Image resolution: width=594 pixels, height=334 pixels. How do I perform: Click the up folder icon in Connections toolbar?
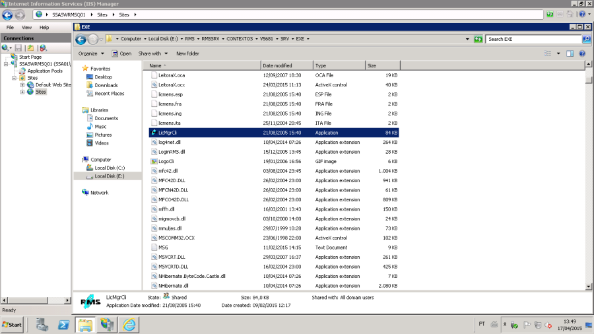pos(30,48)
